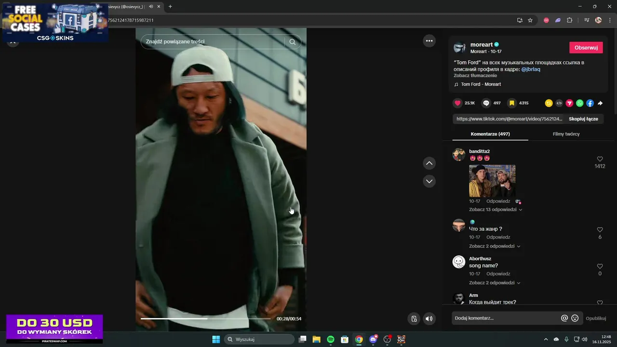Switch to the Filmy twórcy tab

(x=566, y=134)
